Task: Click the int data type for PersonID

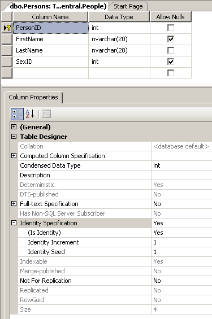Action: click(x=119, y=28)
